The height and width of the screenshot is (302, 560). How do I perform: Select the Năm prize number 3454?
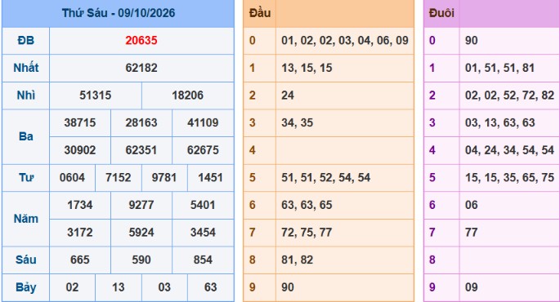[203, 233]
